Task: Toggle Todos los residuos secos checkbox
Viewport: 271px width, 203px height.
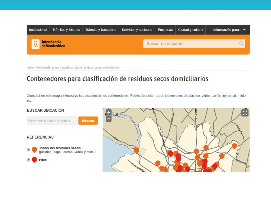Action: pyautogui.click(x=28, y=150)
